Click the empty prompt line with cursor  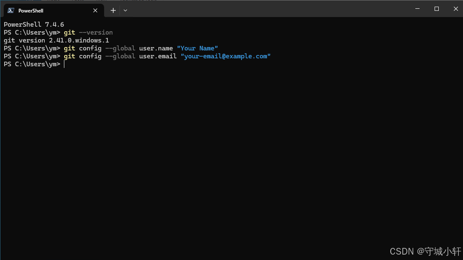(34, 64)
